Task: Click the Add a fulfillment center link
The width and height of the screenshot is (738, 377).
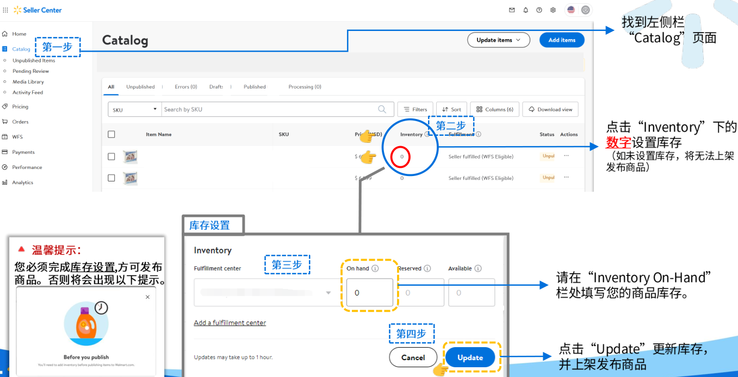Action: (x=230, y=323)
